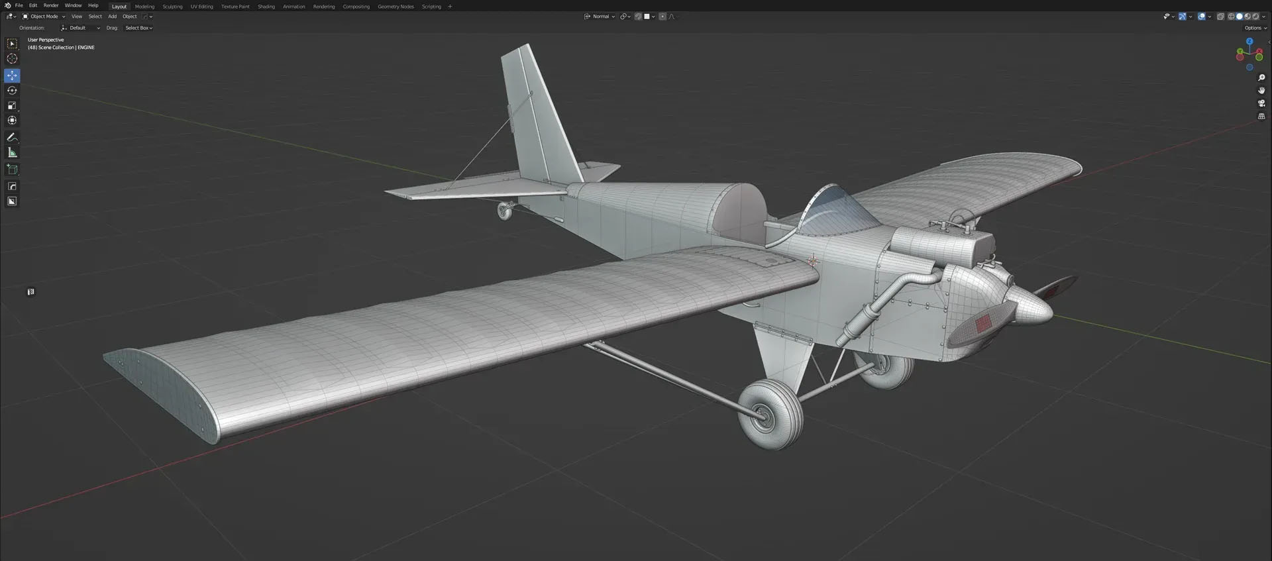Click the Zoom magnifier viewport icon
The image size is (1272, 561).
point(1261,78)
